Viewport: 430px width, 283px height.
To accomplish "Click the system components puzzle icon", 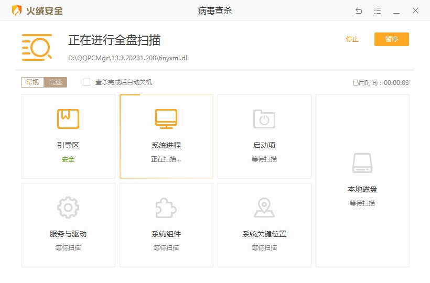I will 166,208.
